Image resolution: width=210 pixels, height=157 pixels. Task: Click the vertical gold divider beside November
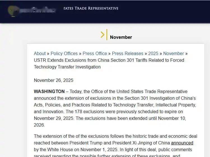tap(107, 35)
